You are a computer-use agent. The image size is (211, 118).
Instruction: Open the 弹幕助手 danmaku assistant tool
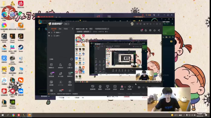tap(51, 66)
